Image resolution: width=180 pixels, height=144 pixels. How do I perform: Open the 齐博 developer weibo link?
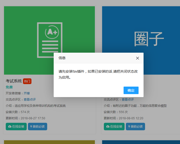tap(26, 93)
